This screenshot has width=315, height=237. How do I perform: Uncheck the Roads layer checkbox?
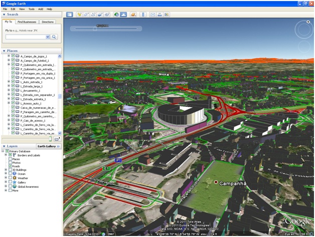click(10, 166)
